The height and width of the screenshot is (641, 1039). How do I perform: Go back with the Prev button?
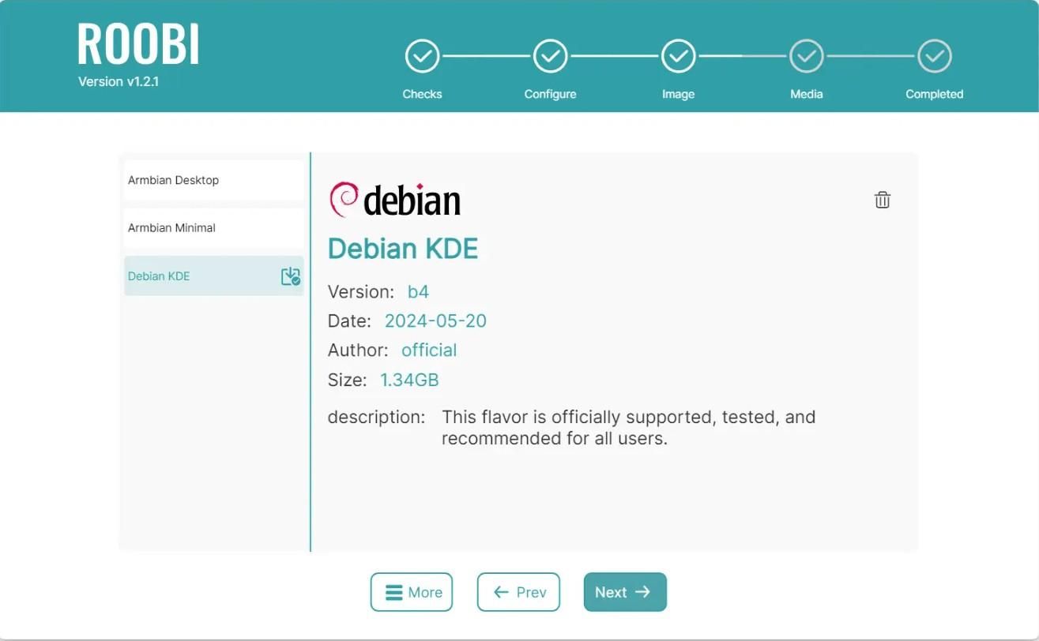[518, 592]
